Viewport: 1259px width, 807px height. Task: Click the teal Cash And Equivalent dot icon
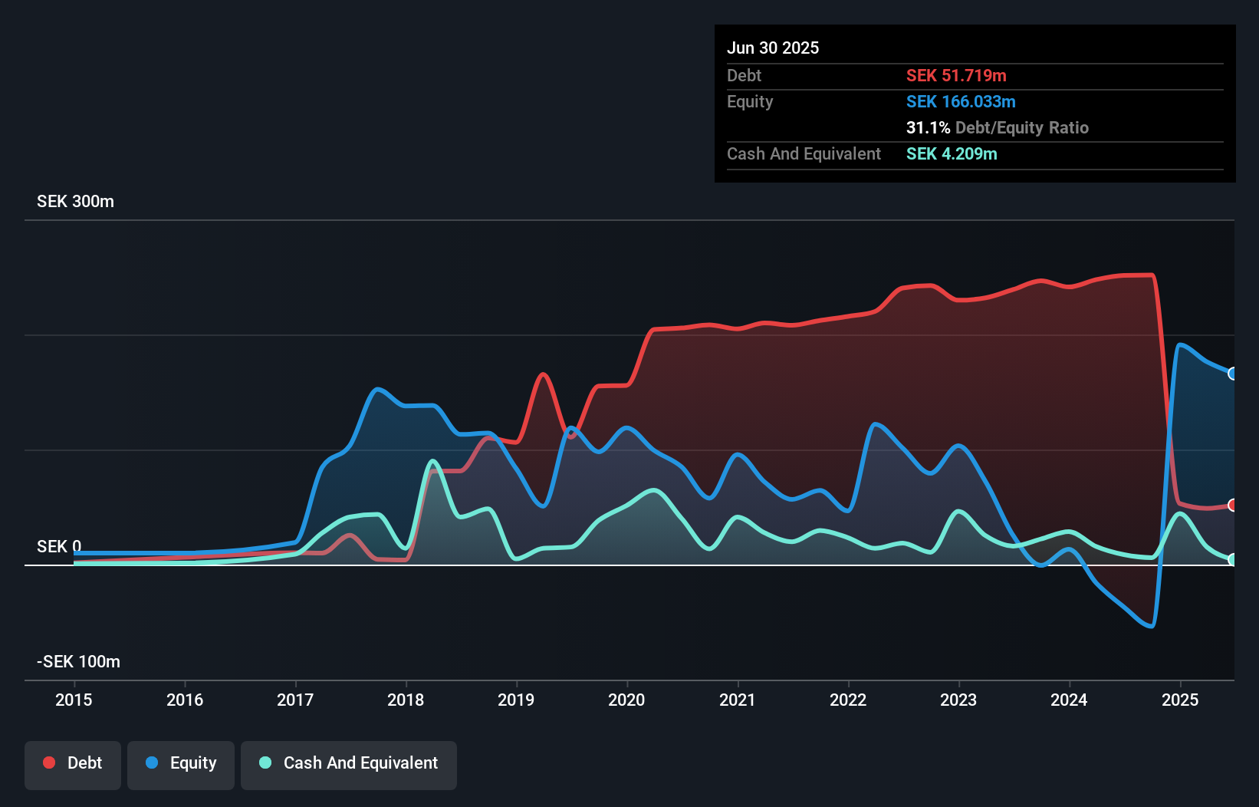tap(264, 763)
